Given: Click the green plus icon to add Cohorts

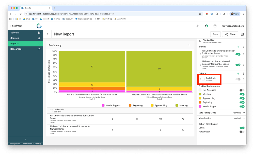Looking at the screenshot, I should point(238,74).
